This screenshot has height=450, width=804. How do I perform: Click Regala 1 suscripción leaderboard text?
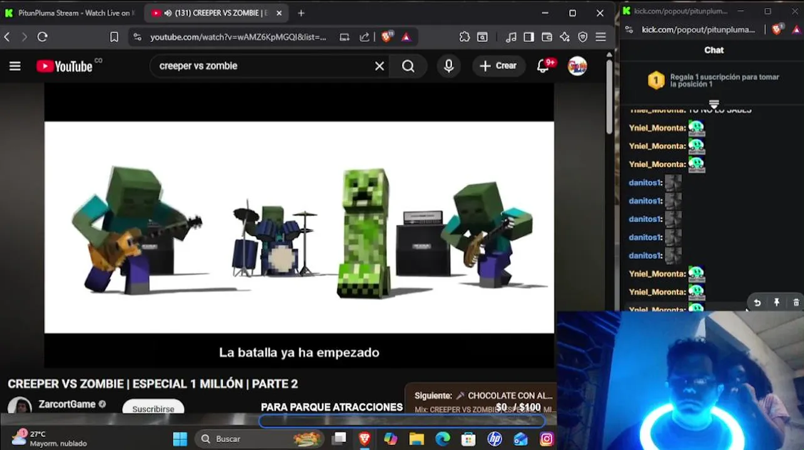[x=724, y=81]
